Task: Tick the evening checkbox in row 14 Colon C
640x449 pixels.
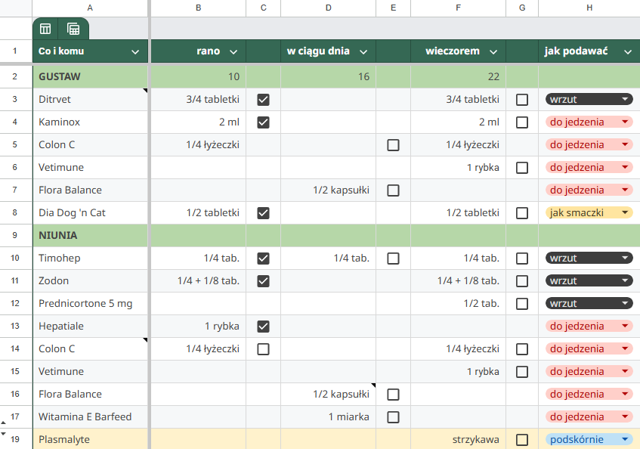Action: point(522,349)
